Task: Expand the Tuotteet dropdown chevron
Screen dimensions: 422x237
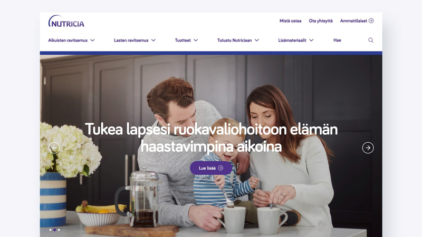Action: 196,41
